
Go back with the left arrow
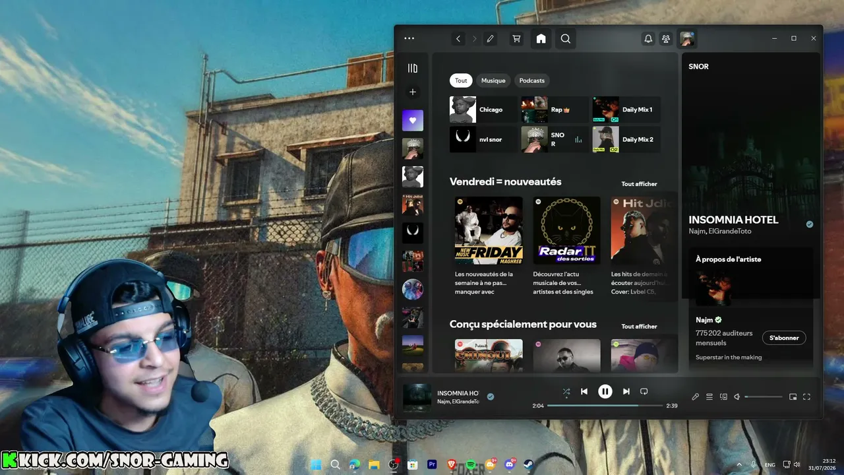[458, 39]
